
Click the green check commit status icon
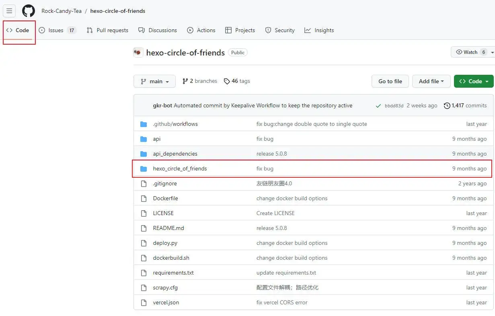tap(378, 106)
